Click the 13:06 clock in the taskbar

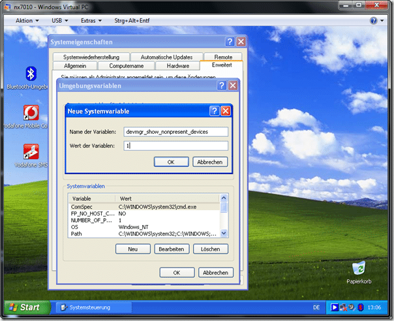(374, 307)
